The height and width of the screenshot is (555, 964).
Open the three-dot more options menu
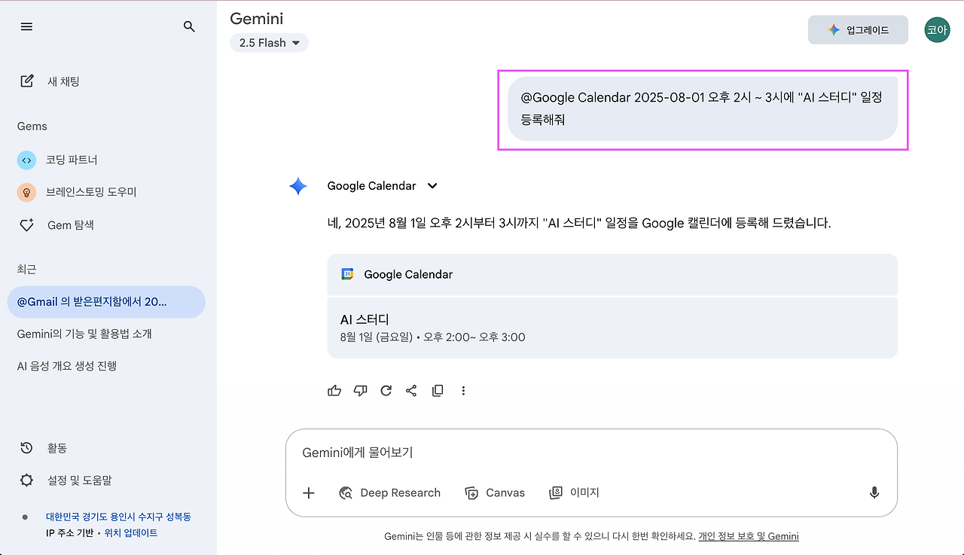tap(463, 390)
